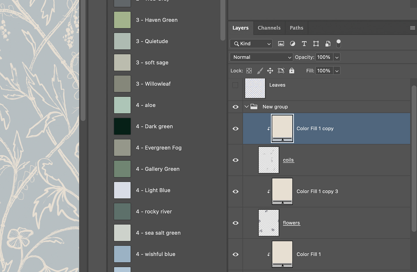Open the Kind filter dropdown

point(251,44)
